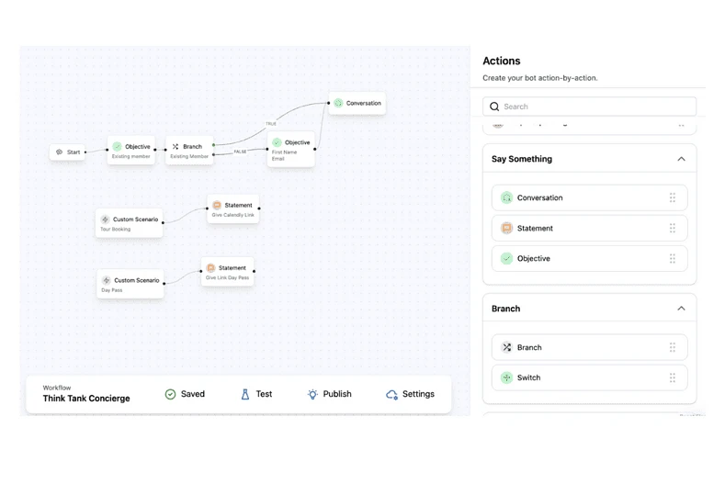The width and height of the screenshot is (725, 484).
Task: Select the Existing member Objective node
Action: tap(131, 151)
